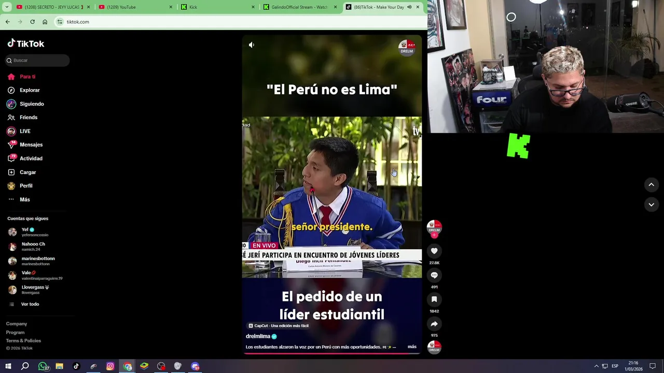Open File Explorer from the taskbar
This screenshot has height=373, width=664.
[x=59, y=366]
